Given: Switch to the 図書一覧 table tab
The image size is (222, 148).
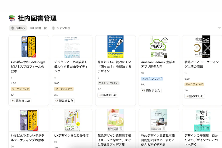Looking at the screenshot, I should [x=39, y=28].
